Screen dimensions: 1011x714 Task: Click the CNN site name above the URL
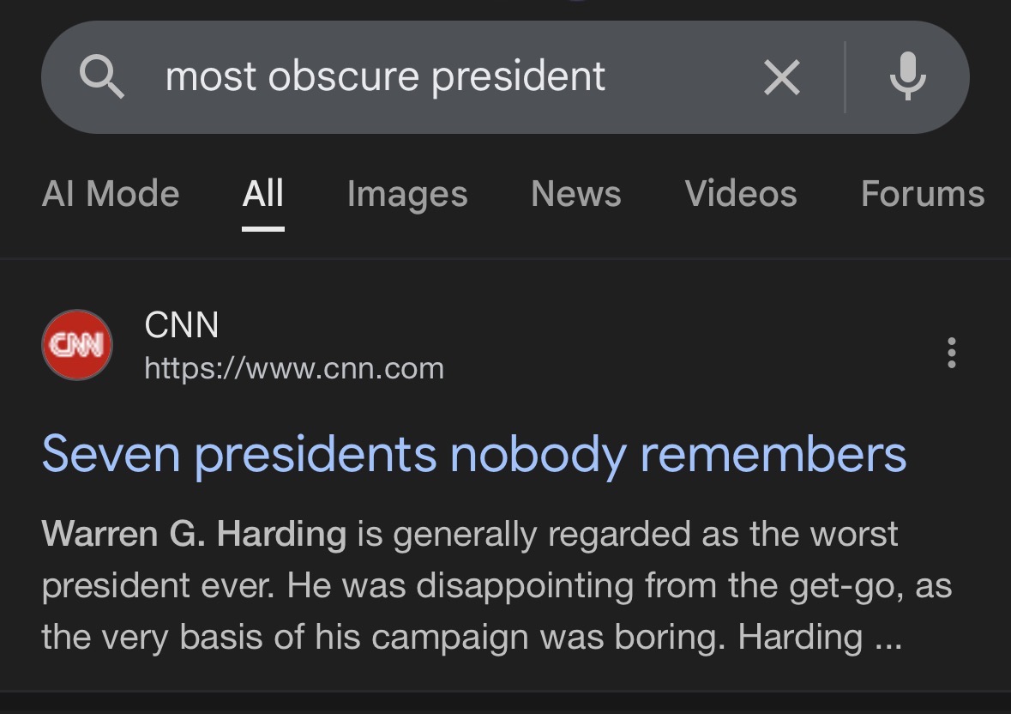182,325
